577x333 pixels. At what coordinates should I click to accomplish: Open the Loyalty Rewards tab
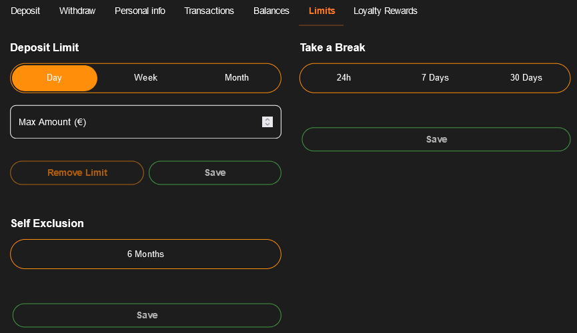[386, 11]
